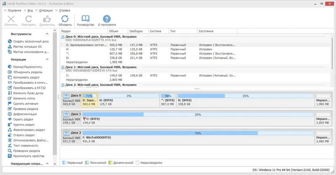Click the Диск 2 disk label icon
The height and width of the screenshot is (175, 336).
(x=66, y=133)
